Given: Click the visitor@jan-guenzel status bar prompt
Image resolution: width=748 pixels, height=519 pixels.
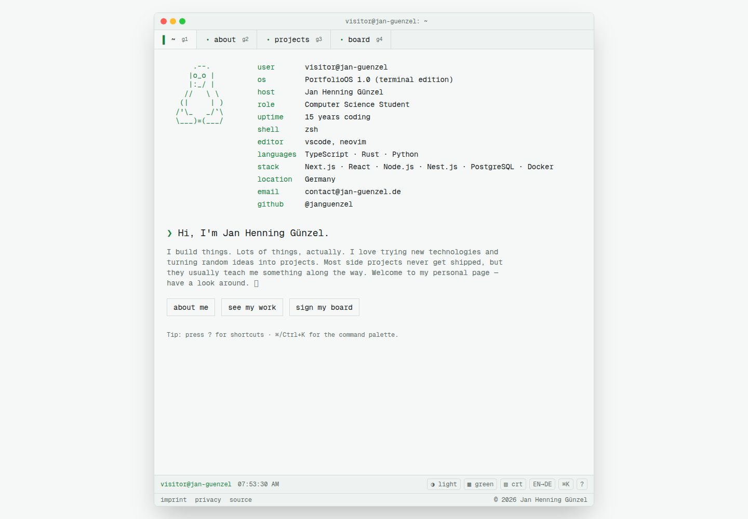Looking at the screenshot, I should (196, 484).
